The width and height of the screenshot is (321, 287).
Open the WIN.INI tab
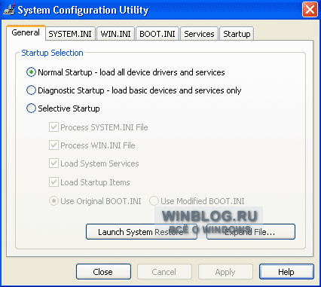click(x=115, y=34)
